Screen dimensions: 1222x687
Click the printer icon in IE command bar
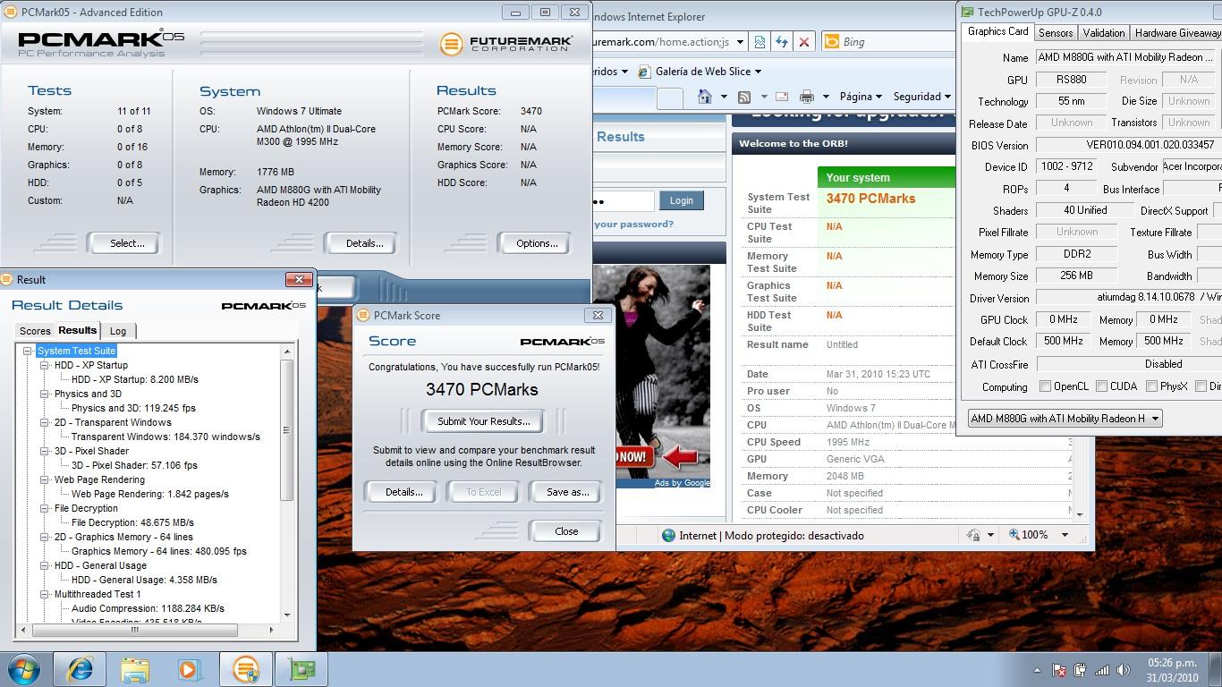coord(807,97)
